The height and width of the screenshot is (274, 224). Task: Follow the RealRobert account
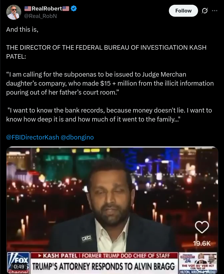183,11
